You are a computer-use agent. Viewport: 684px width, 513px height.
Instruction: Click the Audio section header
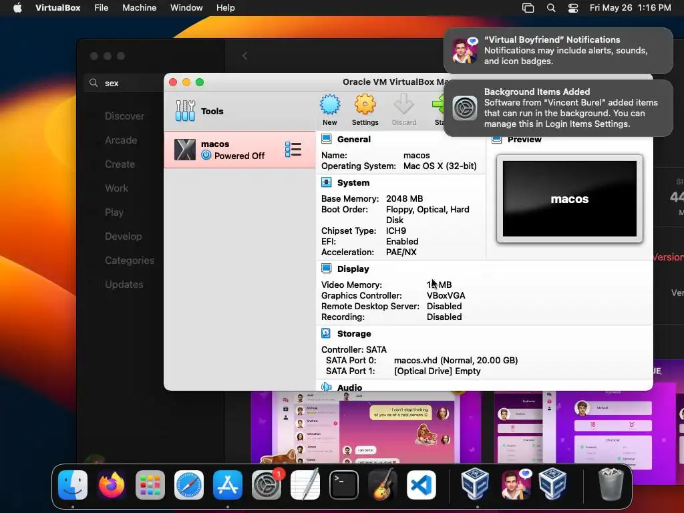[x=349, y=387]
